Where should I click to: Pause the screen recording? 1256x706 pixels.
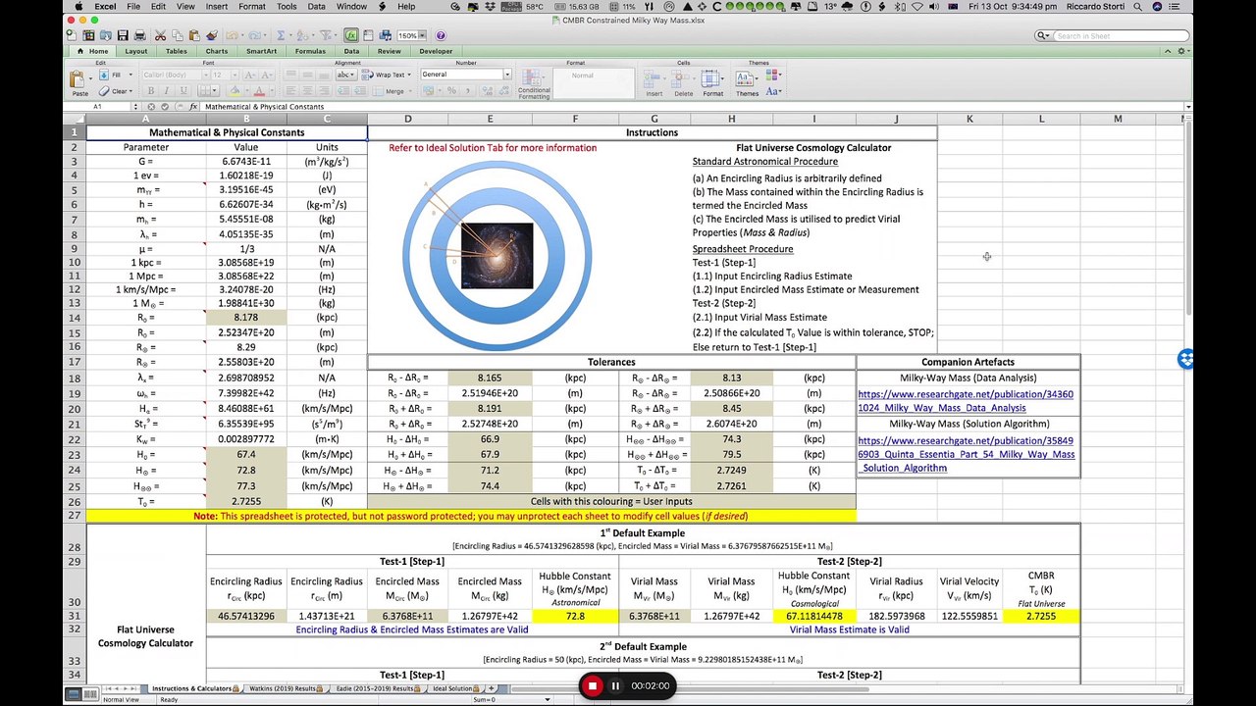click(615, 685)
